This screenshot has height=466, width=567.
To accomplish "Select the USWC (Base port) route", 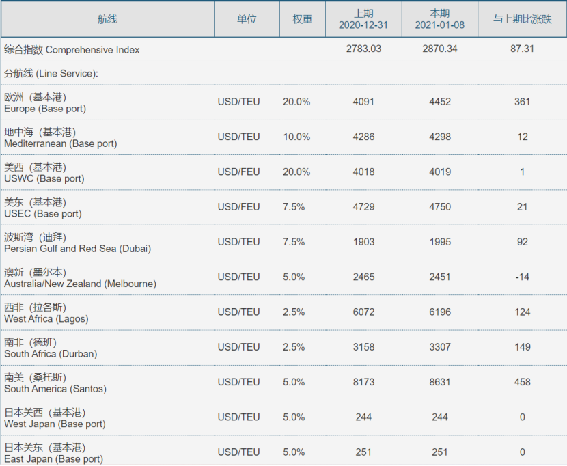I will [x=44, y=173].
